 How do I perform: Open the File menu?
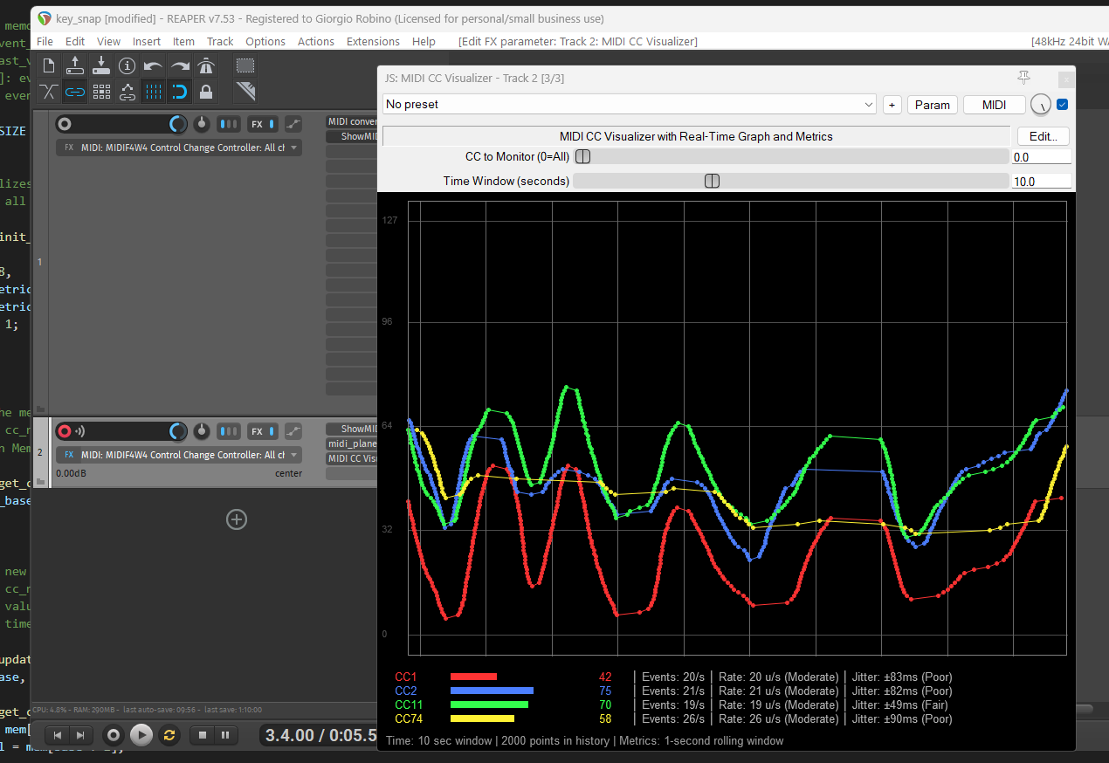pyautogui.click(x=45, y=41)
